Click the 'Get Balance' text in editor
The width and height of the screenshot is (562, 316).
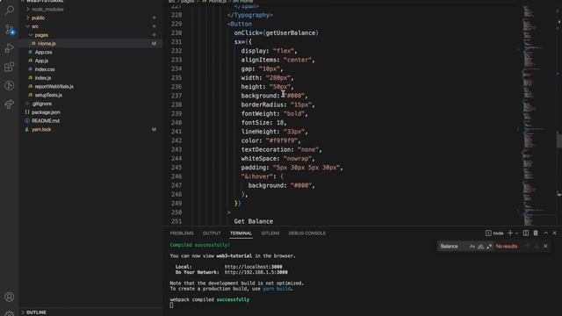click(x=254, y=221)
